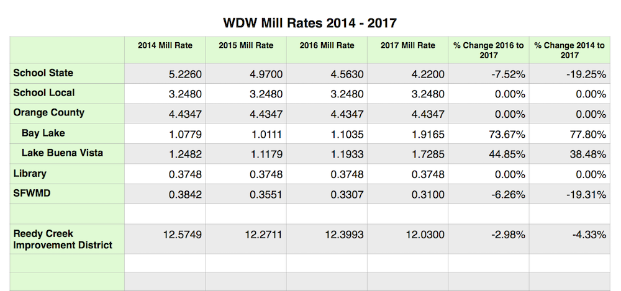This screenshot has height=291, width=621.
Task: Click the cell with value 1.1933
Action: point(327,154)
